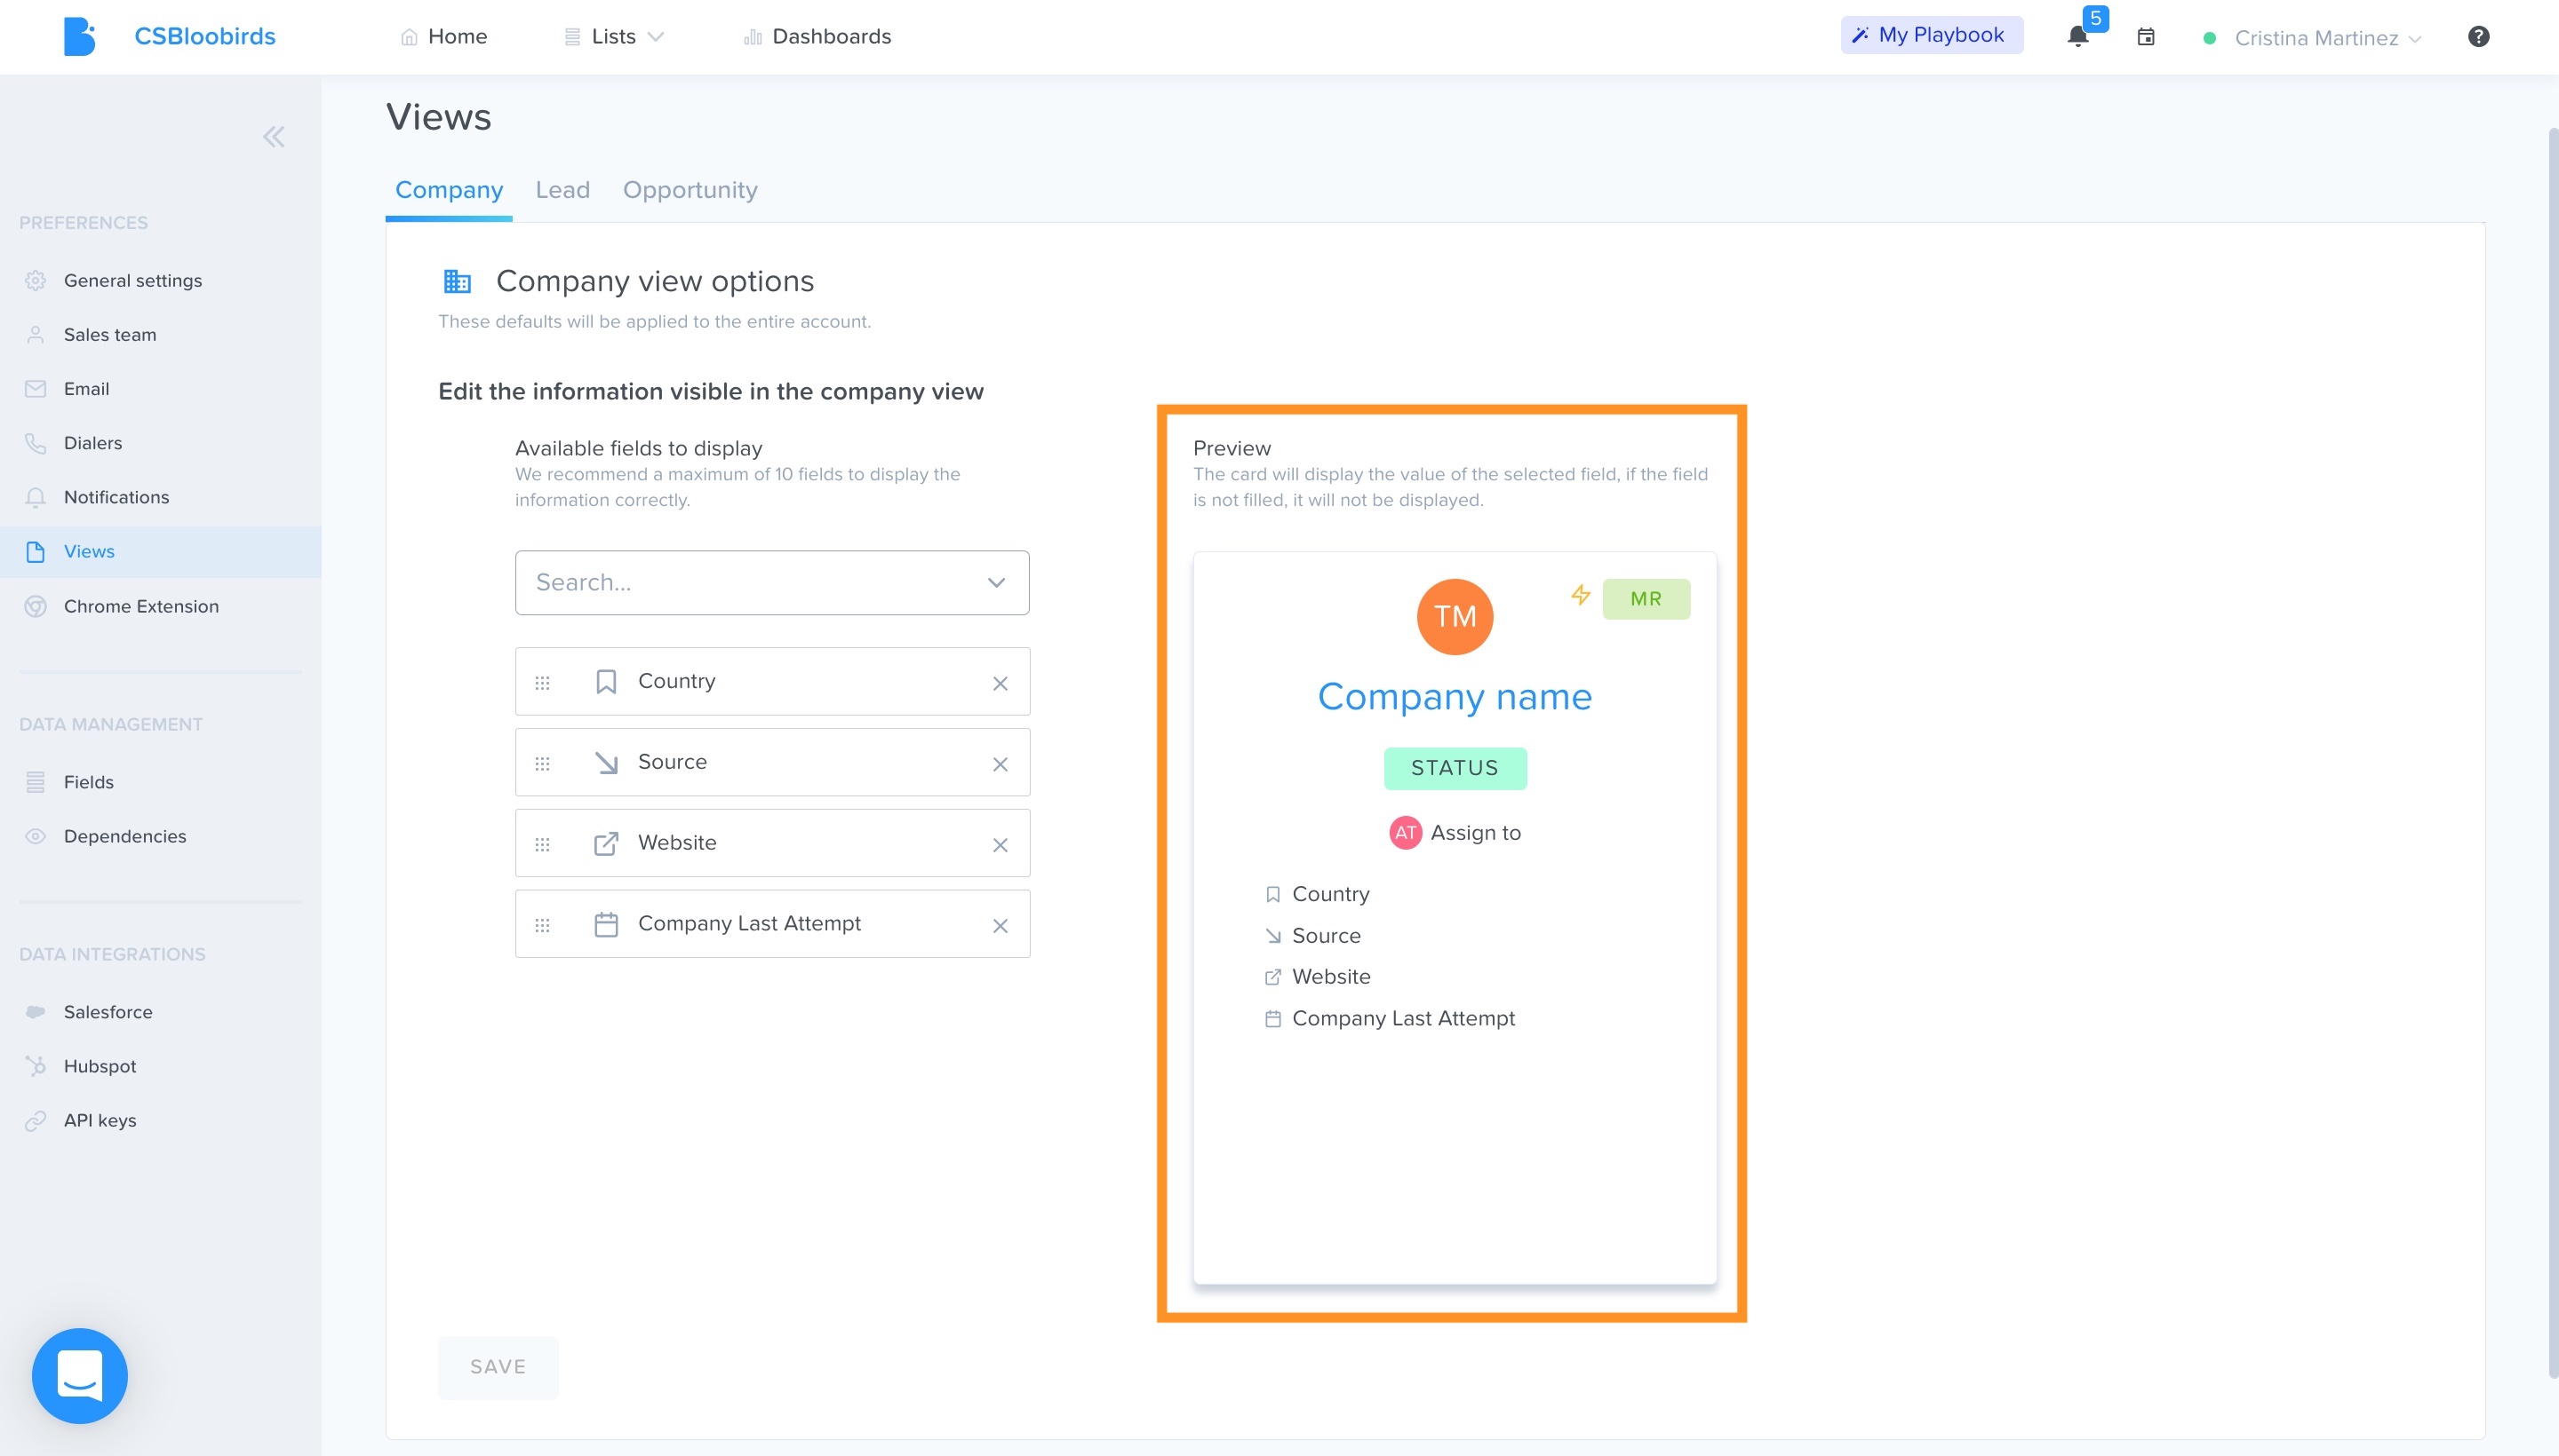Open API keys page

click(x=100, y=1120)
